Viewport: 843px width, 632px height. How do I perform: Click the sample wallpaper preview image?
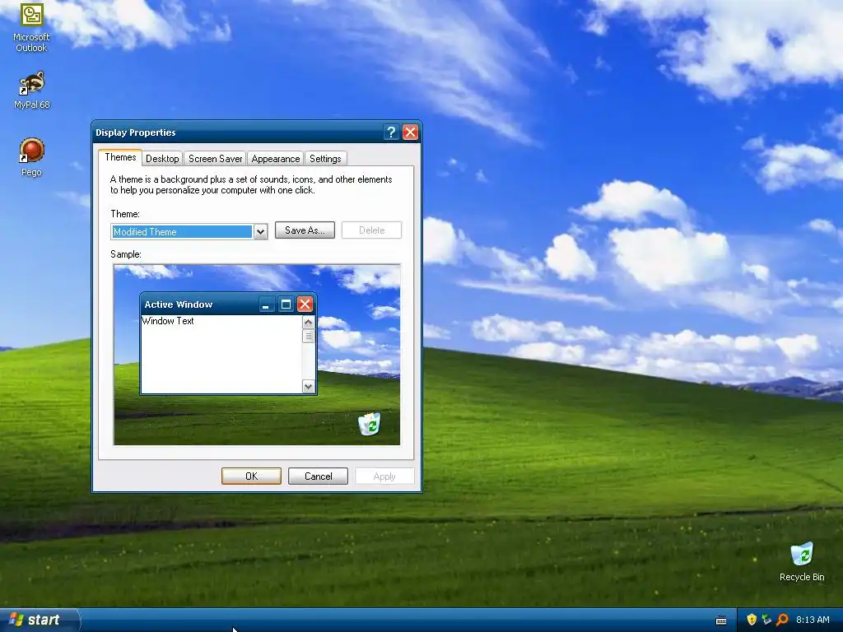click(257, 355)
